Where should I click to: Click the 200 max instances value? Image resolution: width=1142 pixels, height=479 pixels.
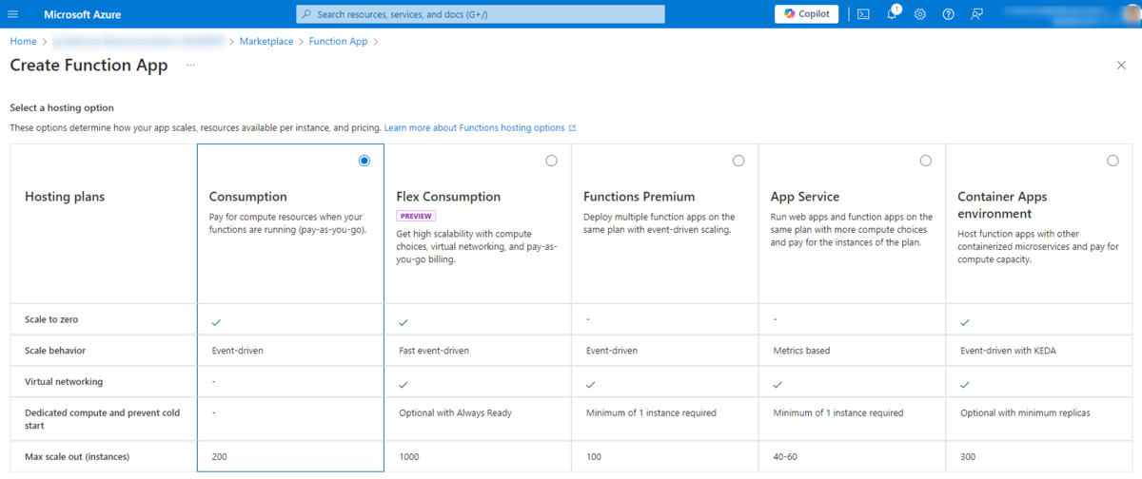219,457
